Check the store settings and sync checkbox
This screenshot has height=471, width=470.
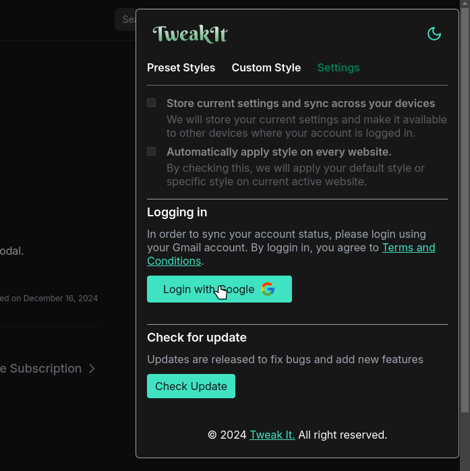coord(152,103)
